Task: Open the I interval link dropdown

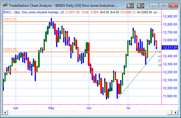Action: tap(140, 5)
